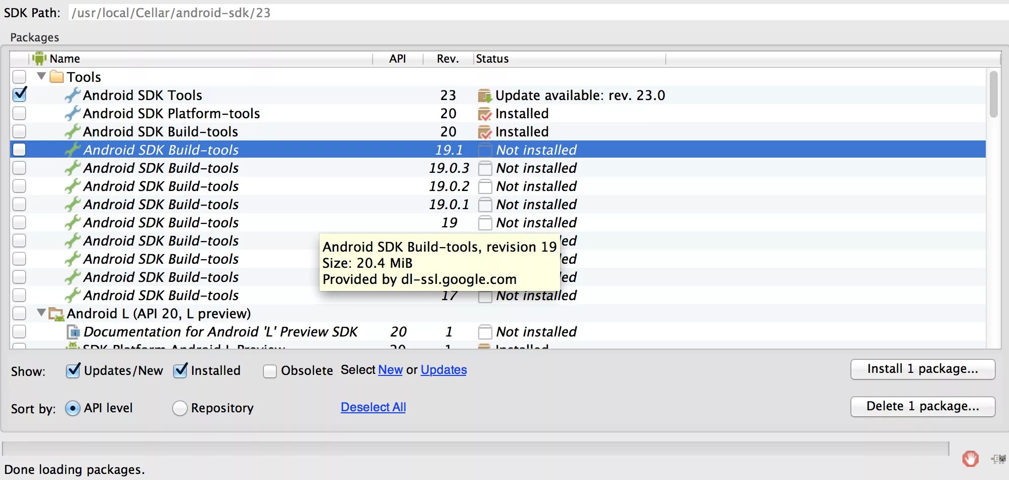Click the Android robot icon in the Name header
The width and height of the screenshot is (1009, 480).
point(39,59)
